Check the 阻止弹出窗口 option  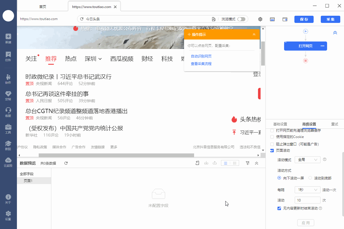[272, 144]
